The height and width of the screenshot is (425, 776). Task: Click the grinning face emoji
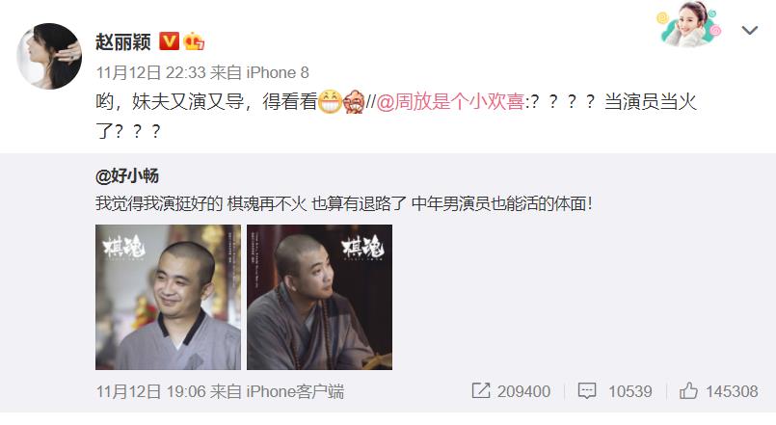[x=330, y=102]
